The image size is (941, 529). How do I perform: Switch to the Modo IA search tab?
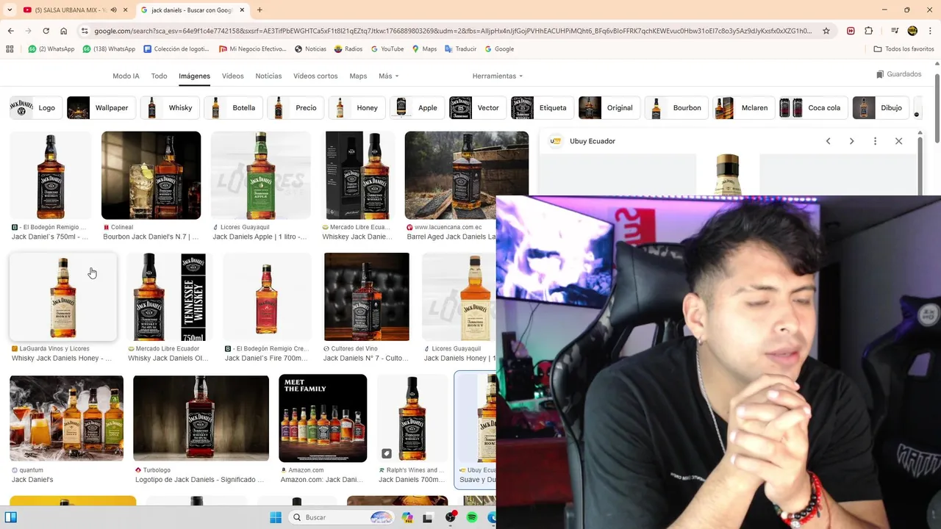click(126, 76)
